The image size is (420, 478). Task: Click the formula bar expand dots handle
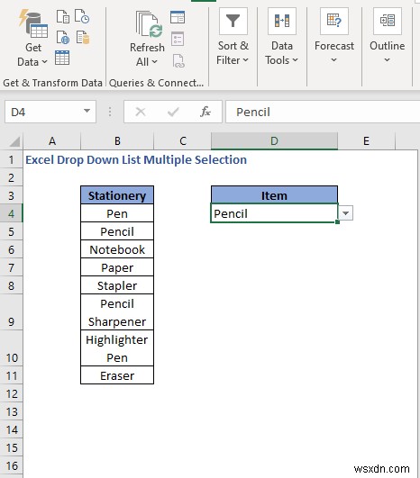pyautogui.click(x=110, y=112)
